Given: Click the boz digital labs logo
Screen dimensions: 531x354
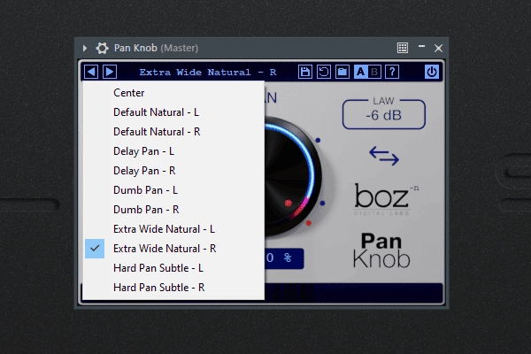Looking at the screenshot, I should tap(387, 199).
